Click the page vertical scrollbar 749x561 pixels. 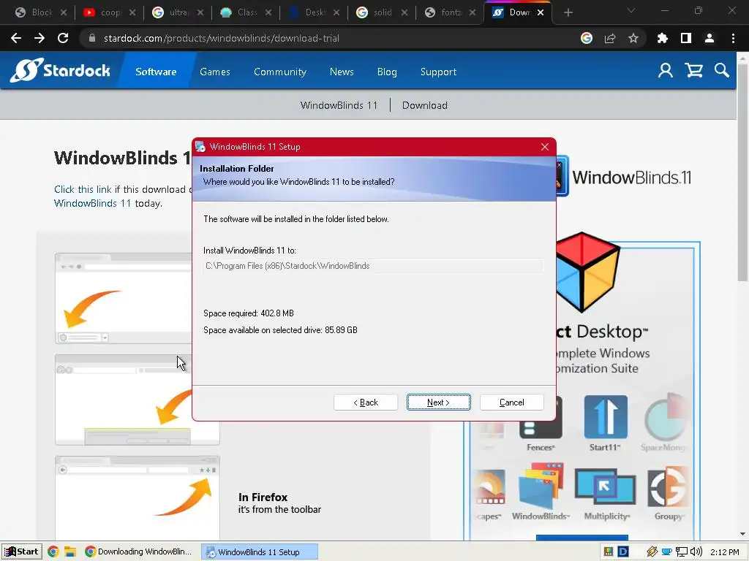coord(742,172)
